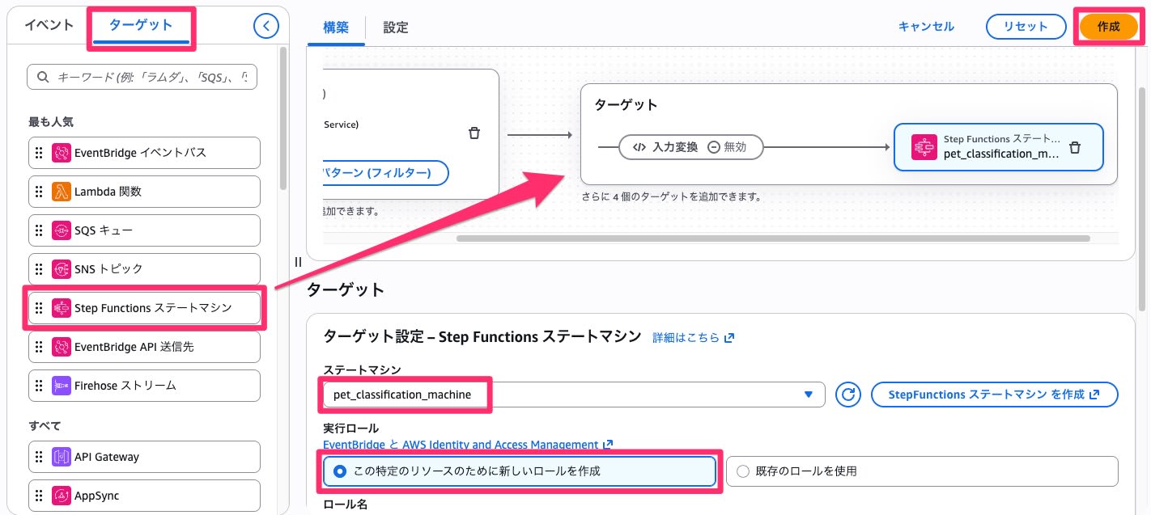Image resolution: width=1151 pixels, height=515 pixels.
Task: Select the AppSync target item
Action: coord(144,496)
